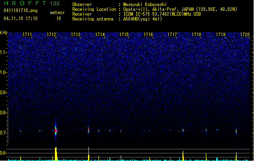Viewport: 254px width, 161px height.
Task: Click the time marker 1712
Action: 51,34
